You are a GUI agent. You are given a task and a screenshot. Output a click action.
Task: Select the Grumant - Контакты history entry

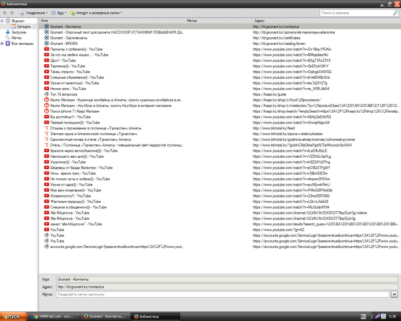220,27
